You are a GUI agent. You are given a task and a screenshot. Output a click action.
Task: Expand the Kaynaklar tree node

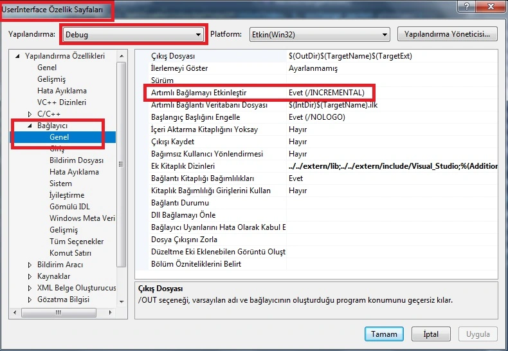[30, 276]
